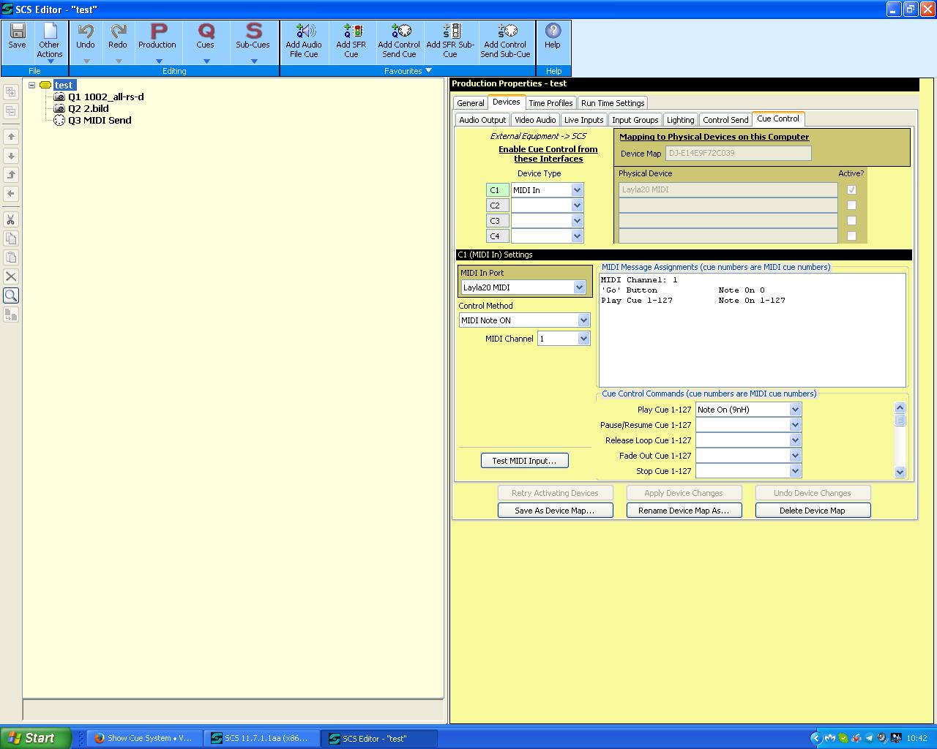Toggle Active checkbox for the C2 device
Image resolution: width=937 pixels, height=749 pixels.
point(851,206)
